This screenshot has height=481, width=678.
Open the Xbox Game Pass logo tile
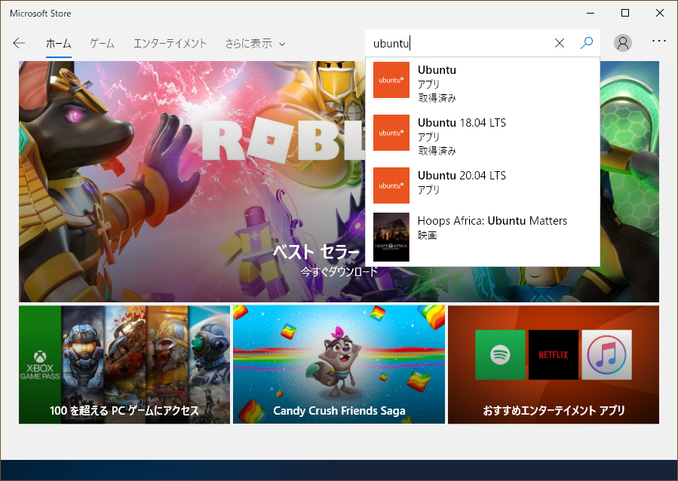pos(40,365)
